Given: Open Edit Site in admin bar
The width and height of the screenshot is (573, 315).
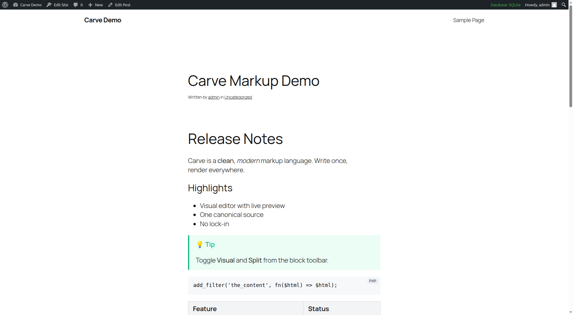Looking at the screenshot, I should [57, 5].
